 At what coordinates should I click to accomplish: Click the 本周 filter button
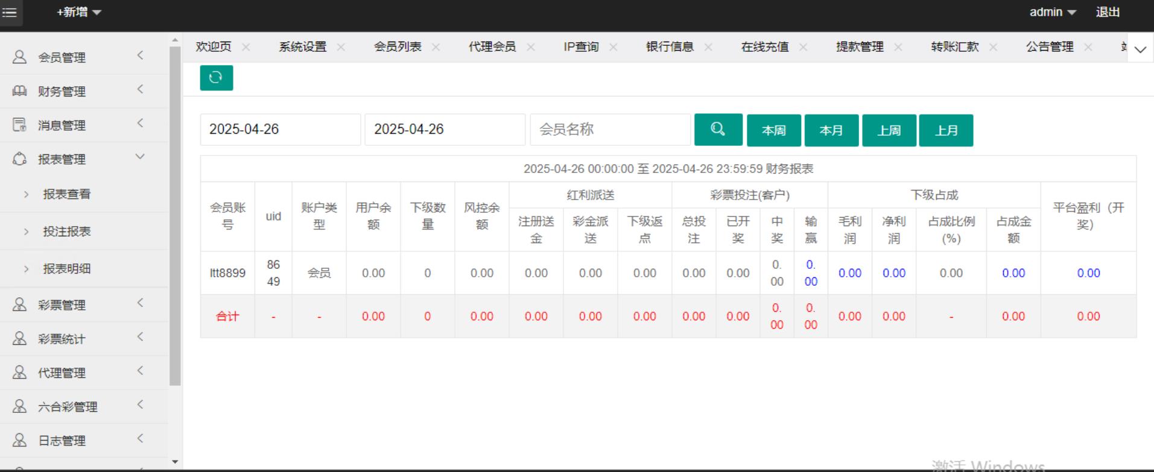[x=773, y=130]
